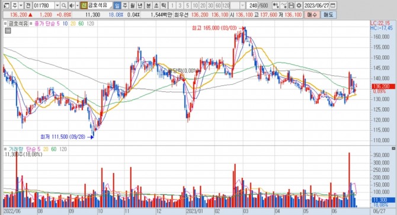Toggle the square before 종가 단순 legend

31,24
